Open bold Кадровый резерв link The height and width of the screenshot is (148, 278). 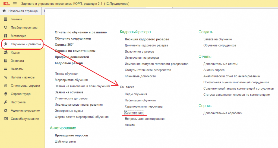pos(69,63)
